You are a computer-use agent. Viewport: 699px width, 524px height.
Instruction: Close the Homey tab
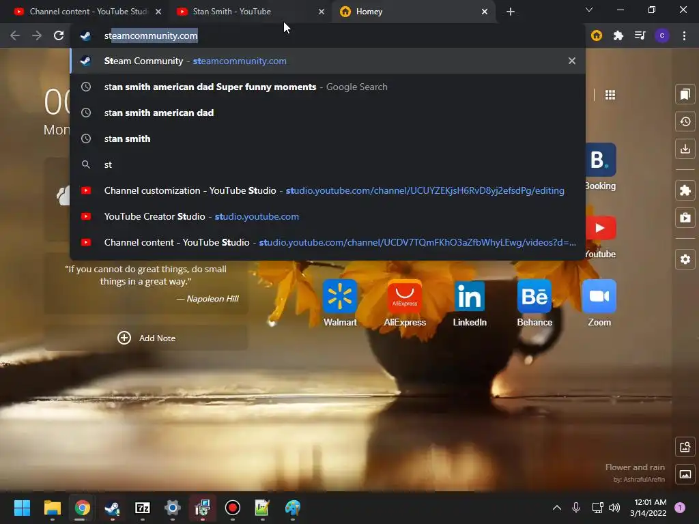pyautogui.click(x=485, y=12)
